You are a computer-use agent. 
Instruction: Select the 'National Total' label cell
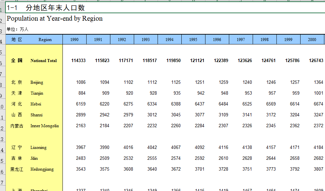click(43, 61)
